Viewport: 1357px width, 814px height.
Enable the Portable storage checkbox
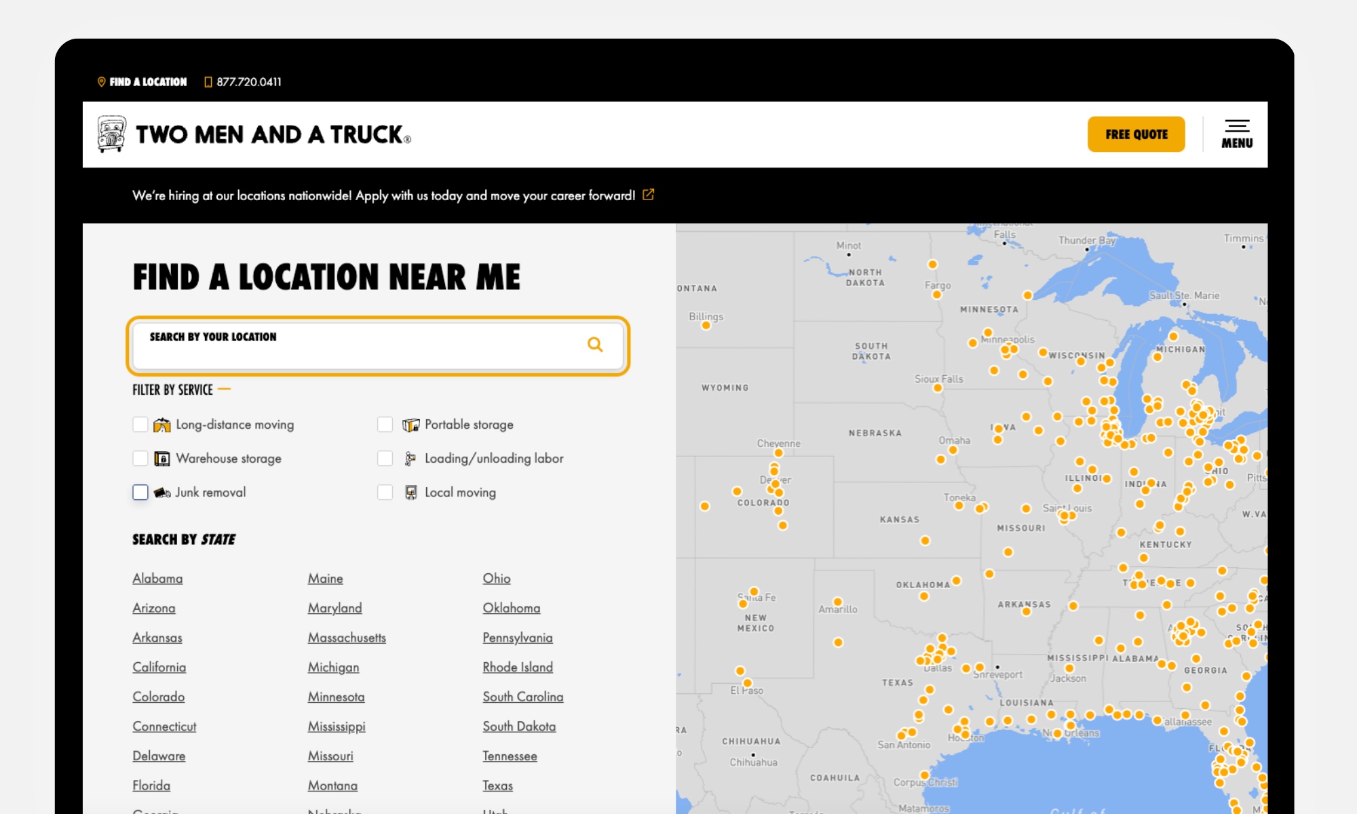385,425
